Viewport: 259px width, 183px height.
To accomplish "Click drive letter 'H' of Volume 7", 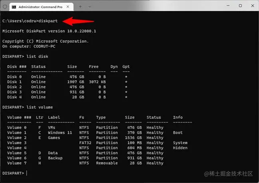I will [40, 163].
